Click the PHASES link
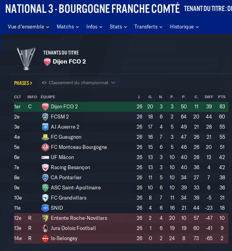The image size is (232, 251). click(23, 83)
